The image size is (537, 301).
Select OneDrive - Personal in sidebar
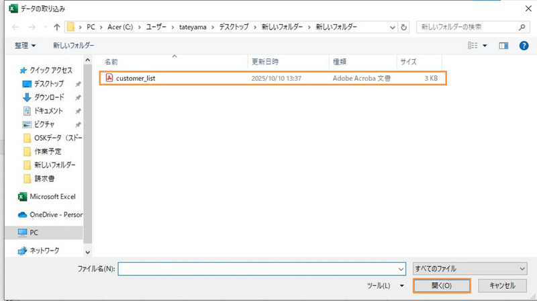point(50,214)
